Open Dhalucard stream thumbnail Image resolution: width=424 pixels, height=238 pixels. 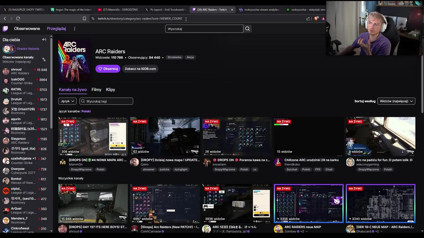point(381,203)
